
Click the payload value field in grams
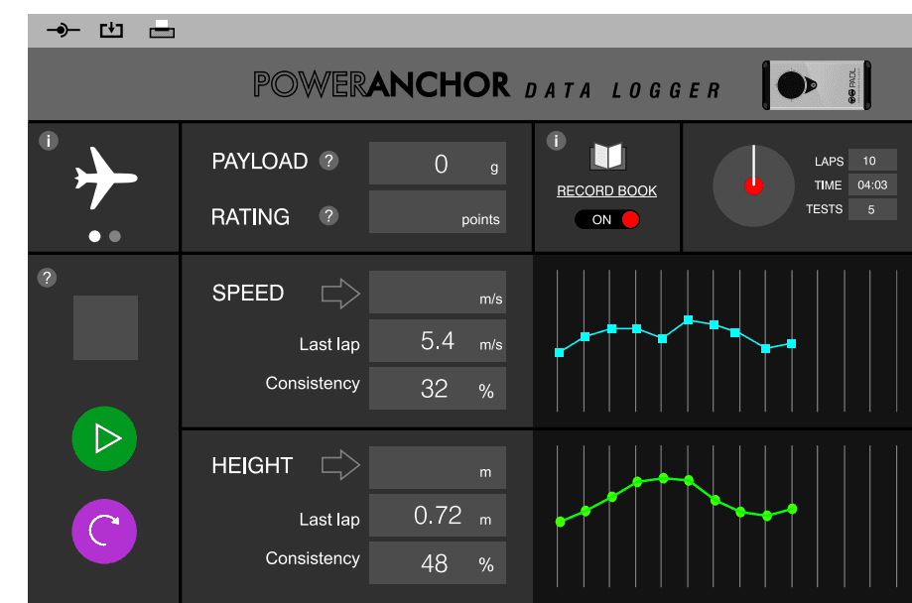tap(438, 164)
